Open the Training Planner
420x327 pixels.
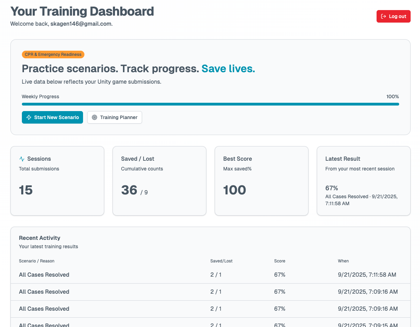click(x=115, y=117)
